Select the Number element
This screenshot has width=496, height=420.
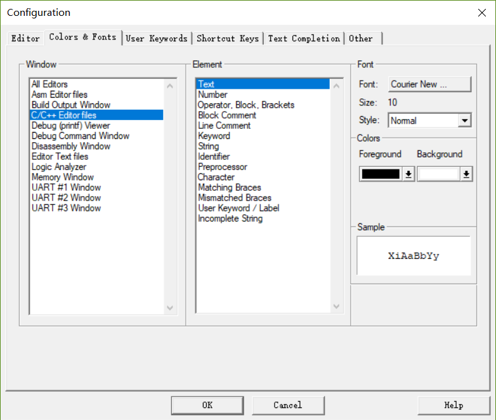coord(263,95)
